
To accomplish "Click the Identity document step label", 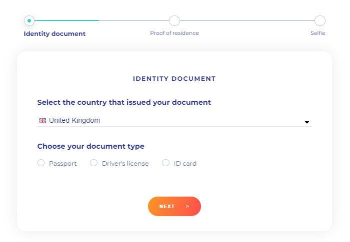I will [x=54, y=34].
